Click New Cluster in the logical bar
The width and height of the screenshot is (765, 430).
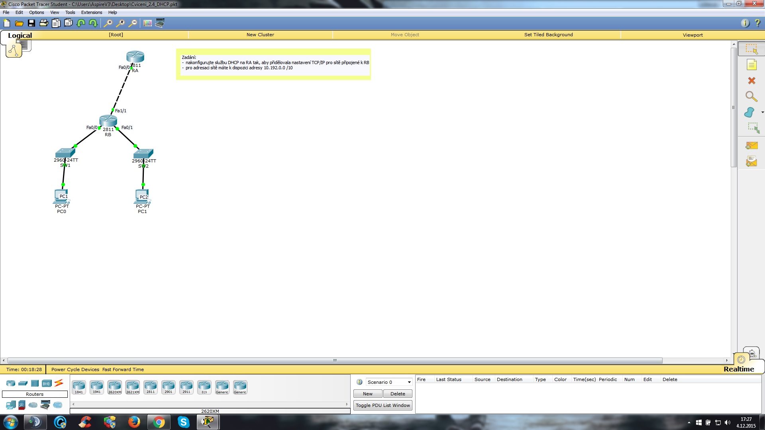point(260,35)
